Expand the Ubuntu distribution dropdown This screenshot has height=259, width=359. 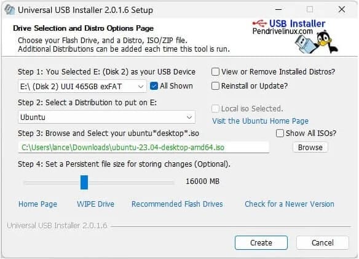point(106,117)
